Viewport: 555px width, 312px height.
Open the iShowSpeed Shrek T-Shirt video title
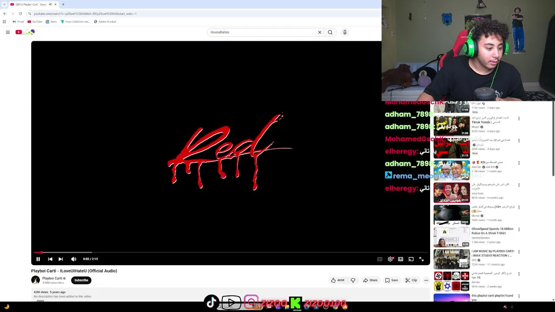click(x=493, y=231)
